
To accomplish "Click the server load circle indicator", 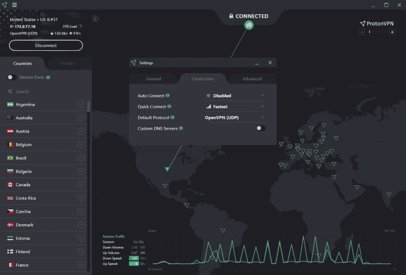I will pos(80,26).
